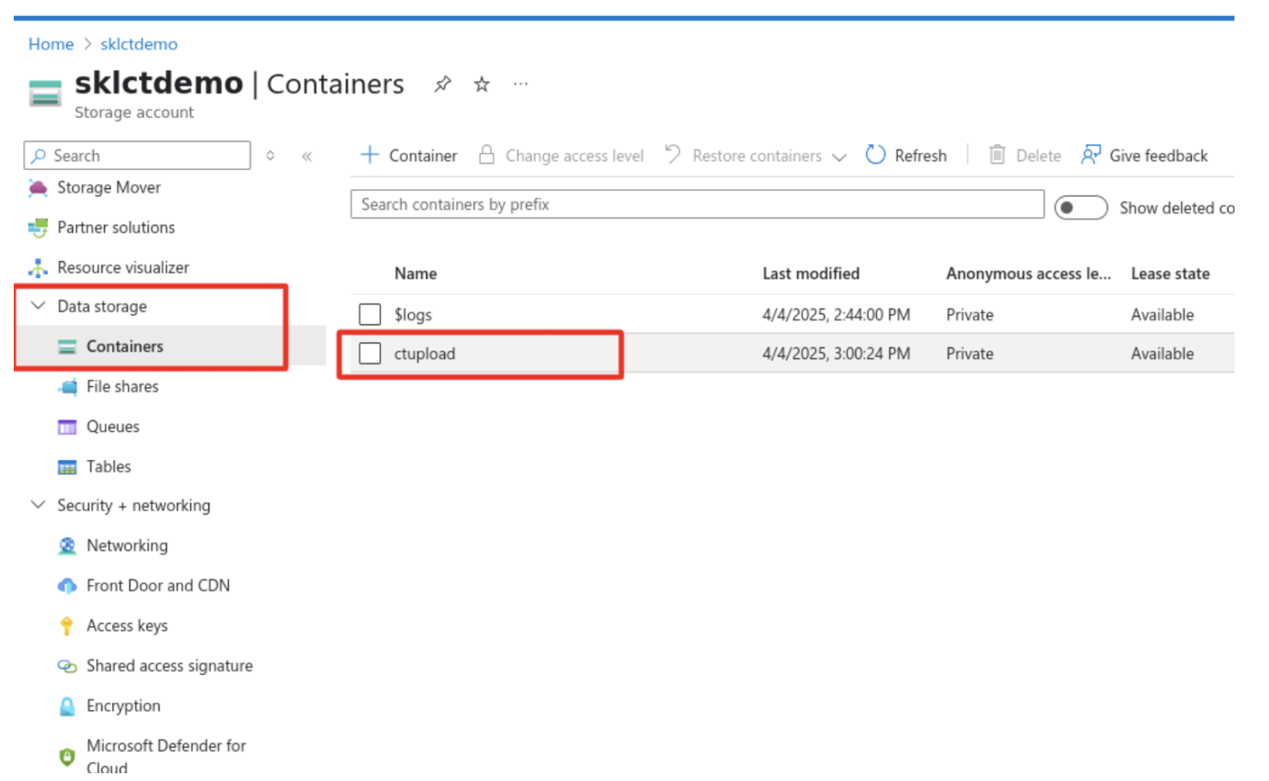Click Private cell in ctupload row
This screenshot has width=1269, height=781.
pyautogui.click(x=970, y=353)
